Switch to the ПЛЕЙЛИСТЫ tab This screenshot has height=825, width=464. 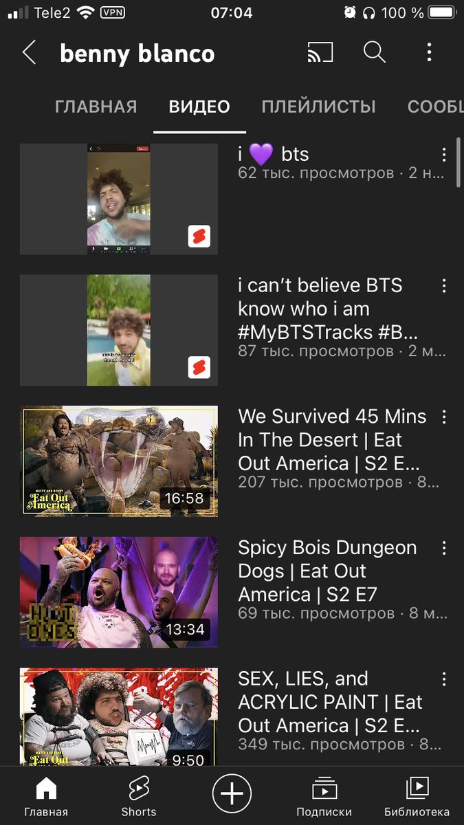[x=319, y=107]
